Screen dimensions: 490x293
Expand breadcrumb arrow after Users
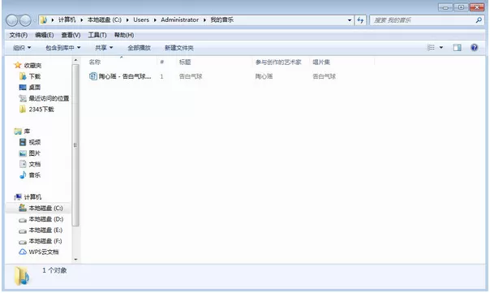(155, 20)
